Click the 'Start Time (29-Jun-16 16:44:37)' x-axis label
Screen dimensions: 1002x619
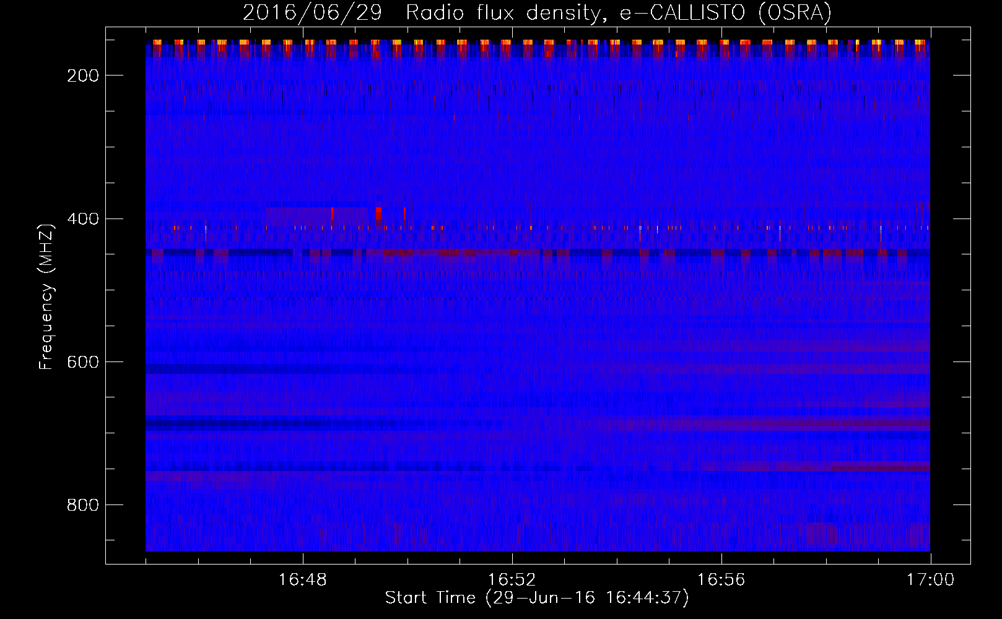click(537, 598)
